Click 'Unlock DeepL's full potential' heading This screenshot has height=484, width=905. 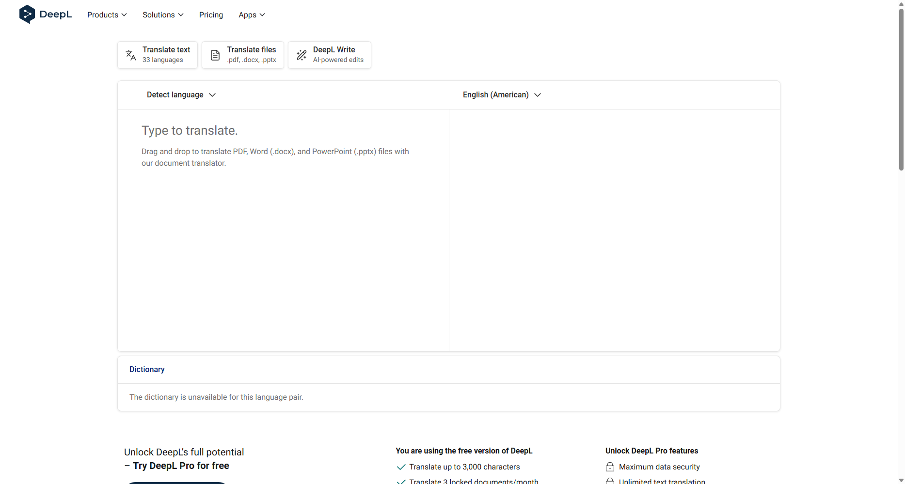pos(184,452)
